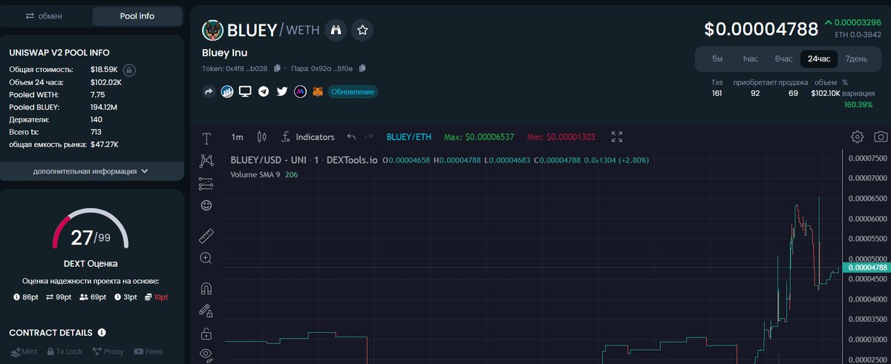Redo the chart action
Viewport: 891px width, 364px height.
pos(368,137)
